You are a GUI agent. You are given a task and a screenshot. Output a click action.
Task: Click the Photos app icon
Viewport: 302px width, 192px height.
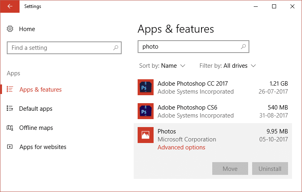coord(146,135)
